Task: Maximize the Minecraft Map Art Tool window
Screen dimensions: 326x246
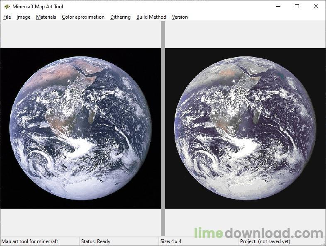Action: pyautogui.click(x=297, y=7)
